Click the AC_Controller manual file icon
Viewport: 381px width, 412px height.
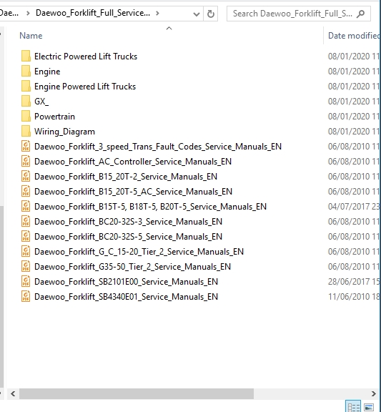coord(26,162)
